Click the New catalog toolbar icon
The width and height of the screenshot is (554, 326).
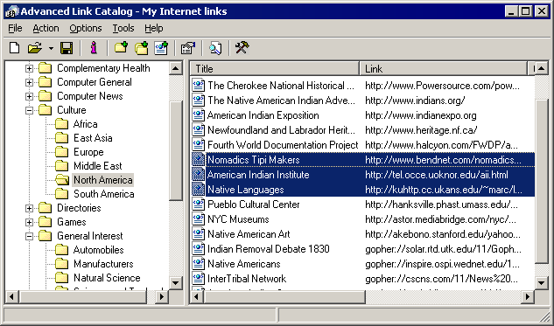point(15,47)
